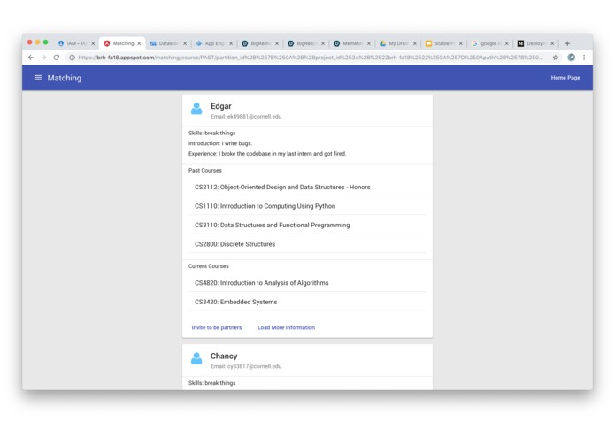Image resolution: width=615 pixels, height=437 pixels.
Task: Reload the page with refresh icon
Action: pyautogui.click(x=57, y=57)
